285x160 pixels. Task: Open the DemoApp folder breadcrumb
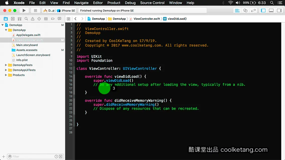click(117, 19)
